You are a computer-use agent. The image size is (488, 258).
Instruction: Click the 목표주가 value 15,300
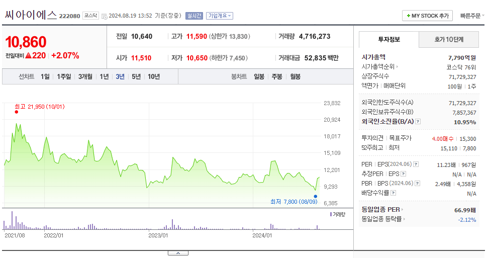(x=468, y=139)
